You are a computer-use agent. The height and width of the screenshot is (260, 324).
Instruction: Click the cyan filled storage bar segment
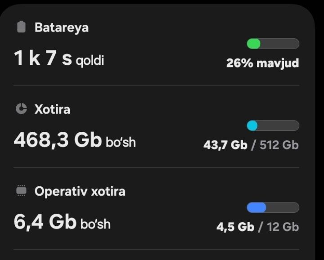point(252,126)
